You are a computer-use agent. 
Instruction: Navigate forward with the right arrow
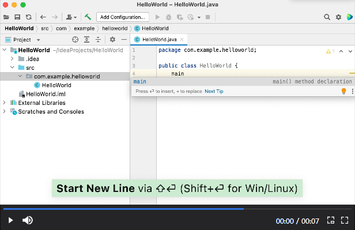(55, 17)
